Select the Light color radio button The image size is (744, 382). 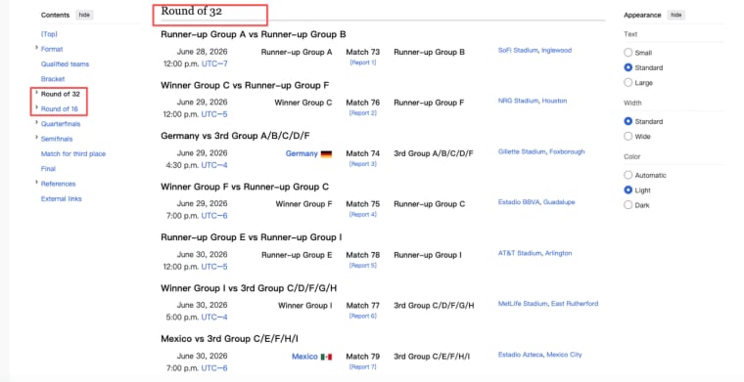click(x=628, y=191)
